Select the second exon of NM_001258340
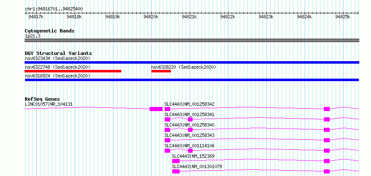 [190, 130]
